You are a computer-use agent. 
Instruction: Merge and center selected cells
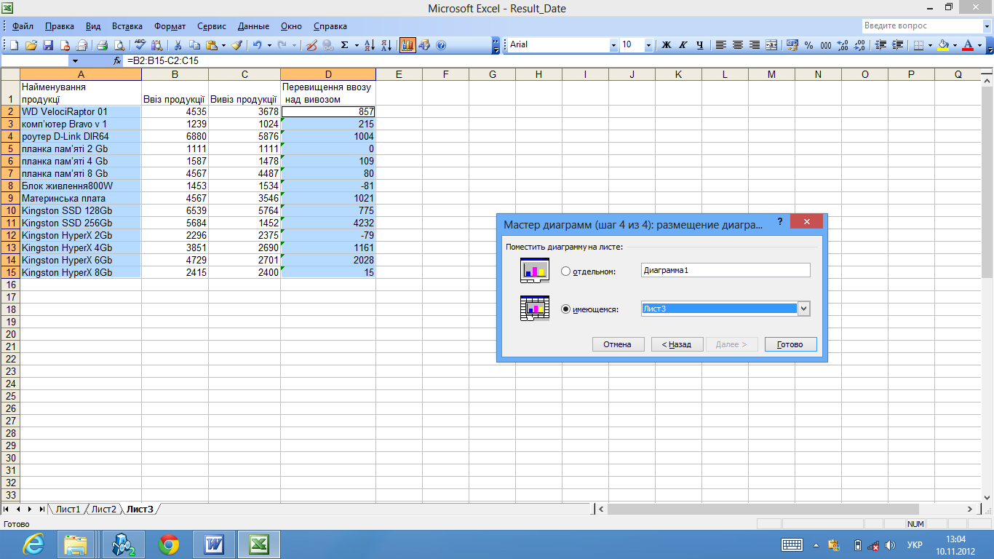click(771, 45)
